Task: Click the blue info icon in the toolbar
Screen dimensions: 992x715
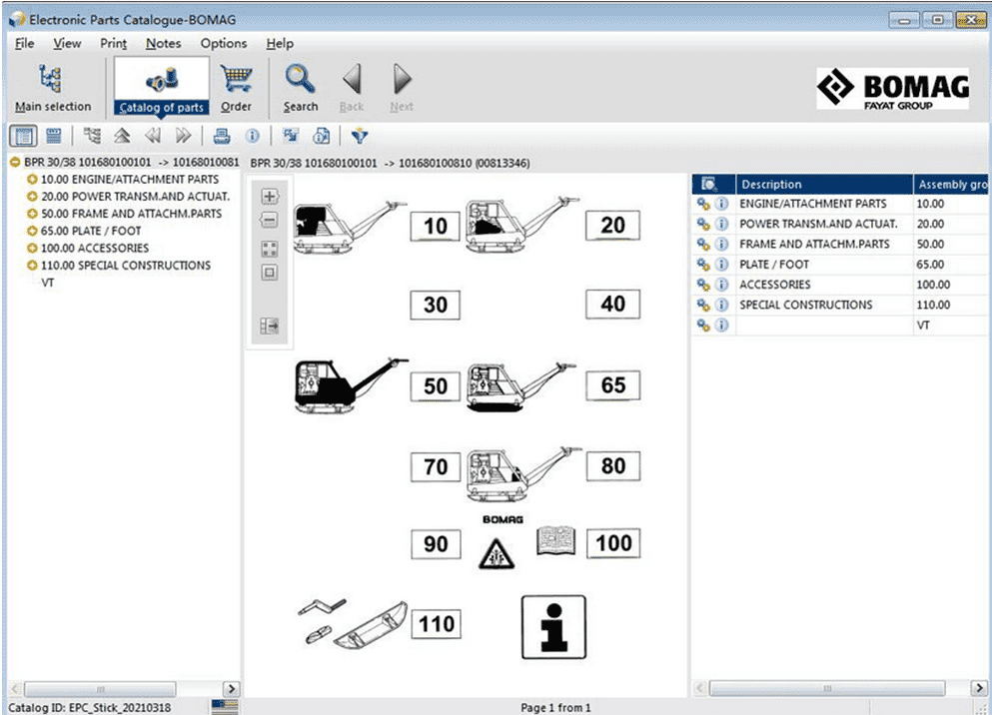Action: click(x=253, y=136)
